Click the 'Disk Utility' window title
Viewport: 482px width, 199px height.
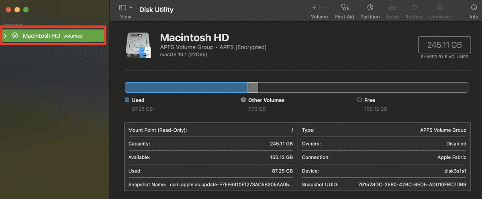pyautogui.click(x=156, y=10)
